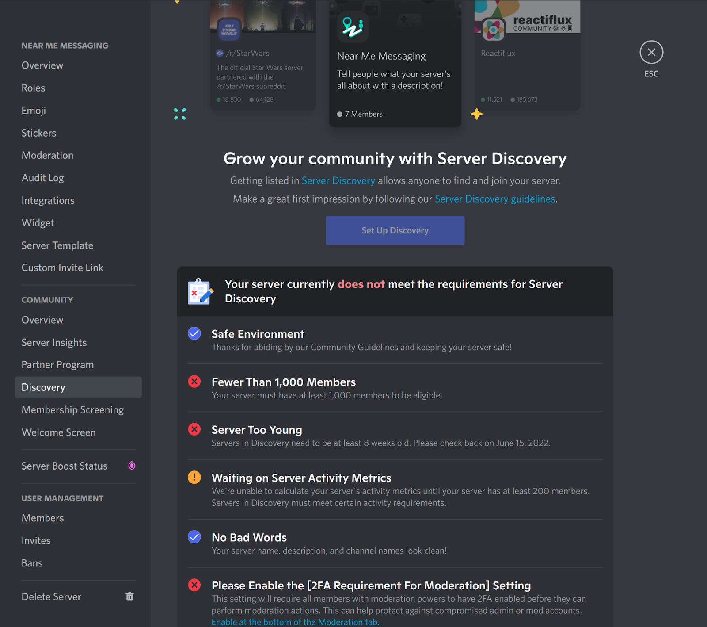Toggle the checkmark on No Bad Words requirement
The height and width of the screenshot is (627, 707).
tap(194, 537)
